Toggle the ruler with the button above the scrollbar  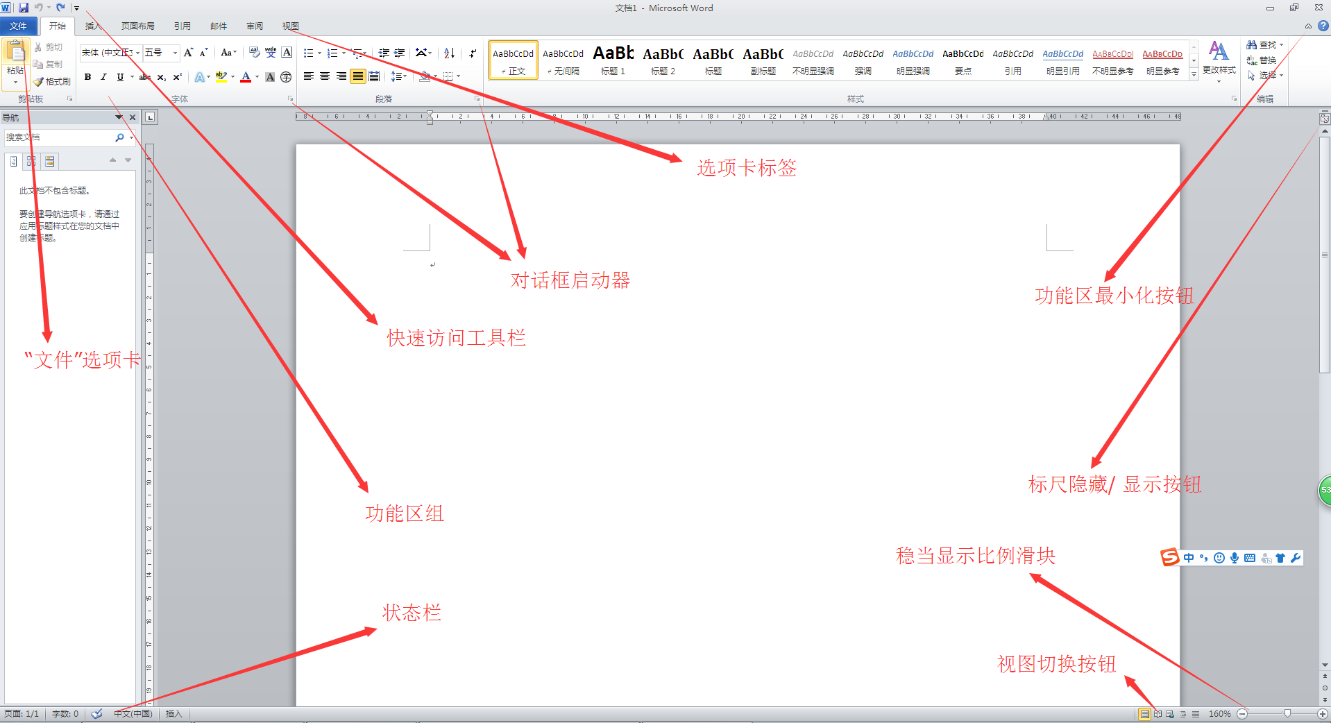1324,119
